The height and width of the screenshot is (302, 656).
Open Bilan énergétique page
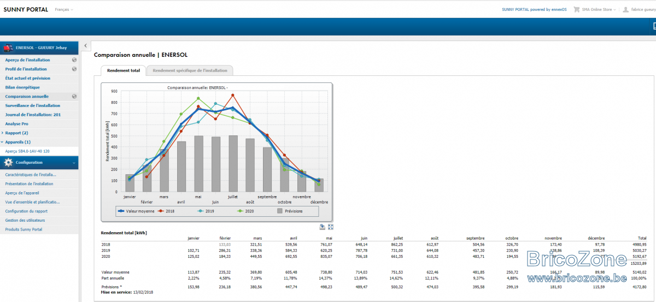point(22,87)
